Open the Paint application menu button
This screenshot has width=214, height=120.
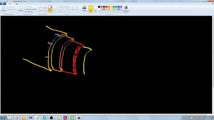point(3,4)
